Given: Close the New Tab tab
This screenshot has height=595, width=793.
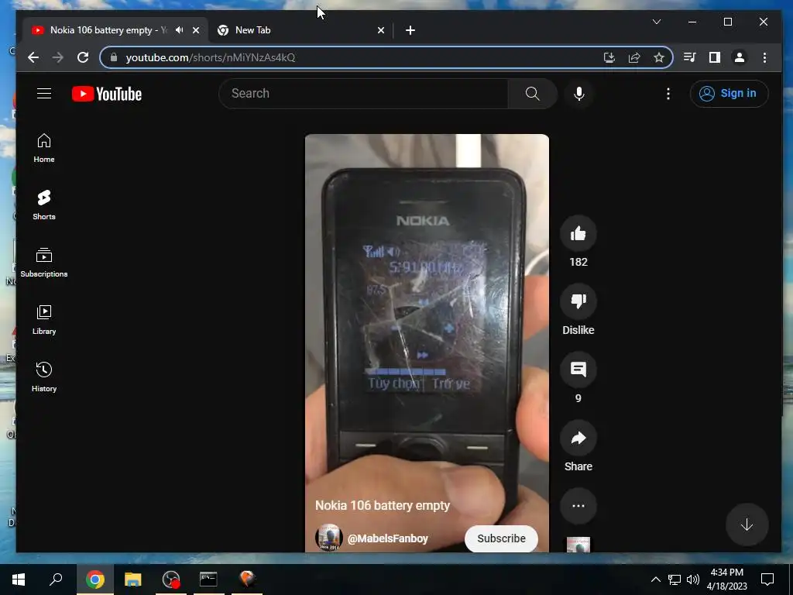Looking at the screenshot, I should point(381,30).
